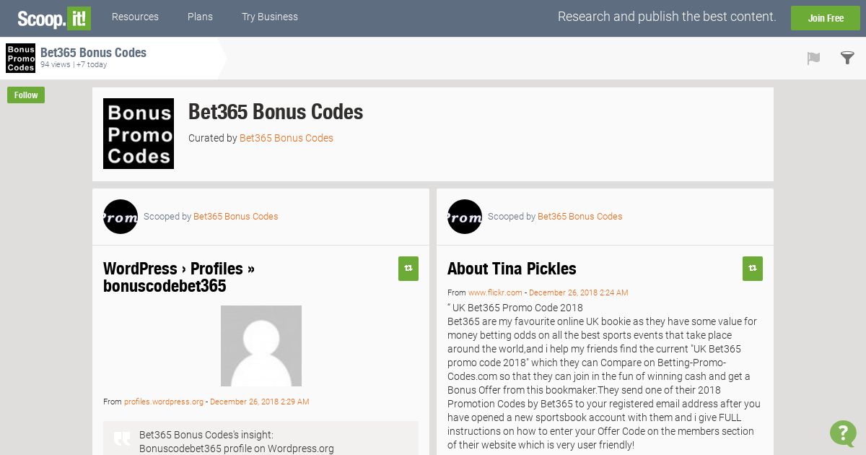This screenshot has width=866, height=455.
Task: Click curator avatar on WordPress post
Action: tap(121, 217)
